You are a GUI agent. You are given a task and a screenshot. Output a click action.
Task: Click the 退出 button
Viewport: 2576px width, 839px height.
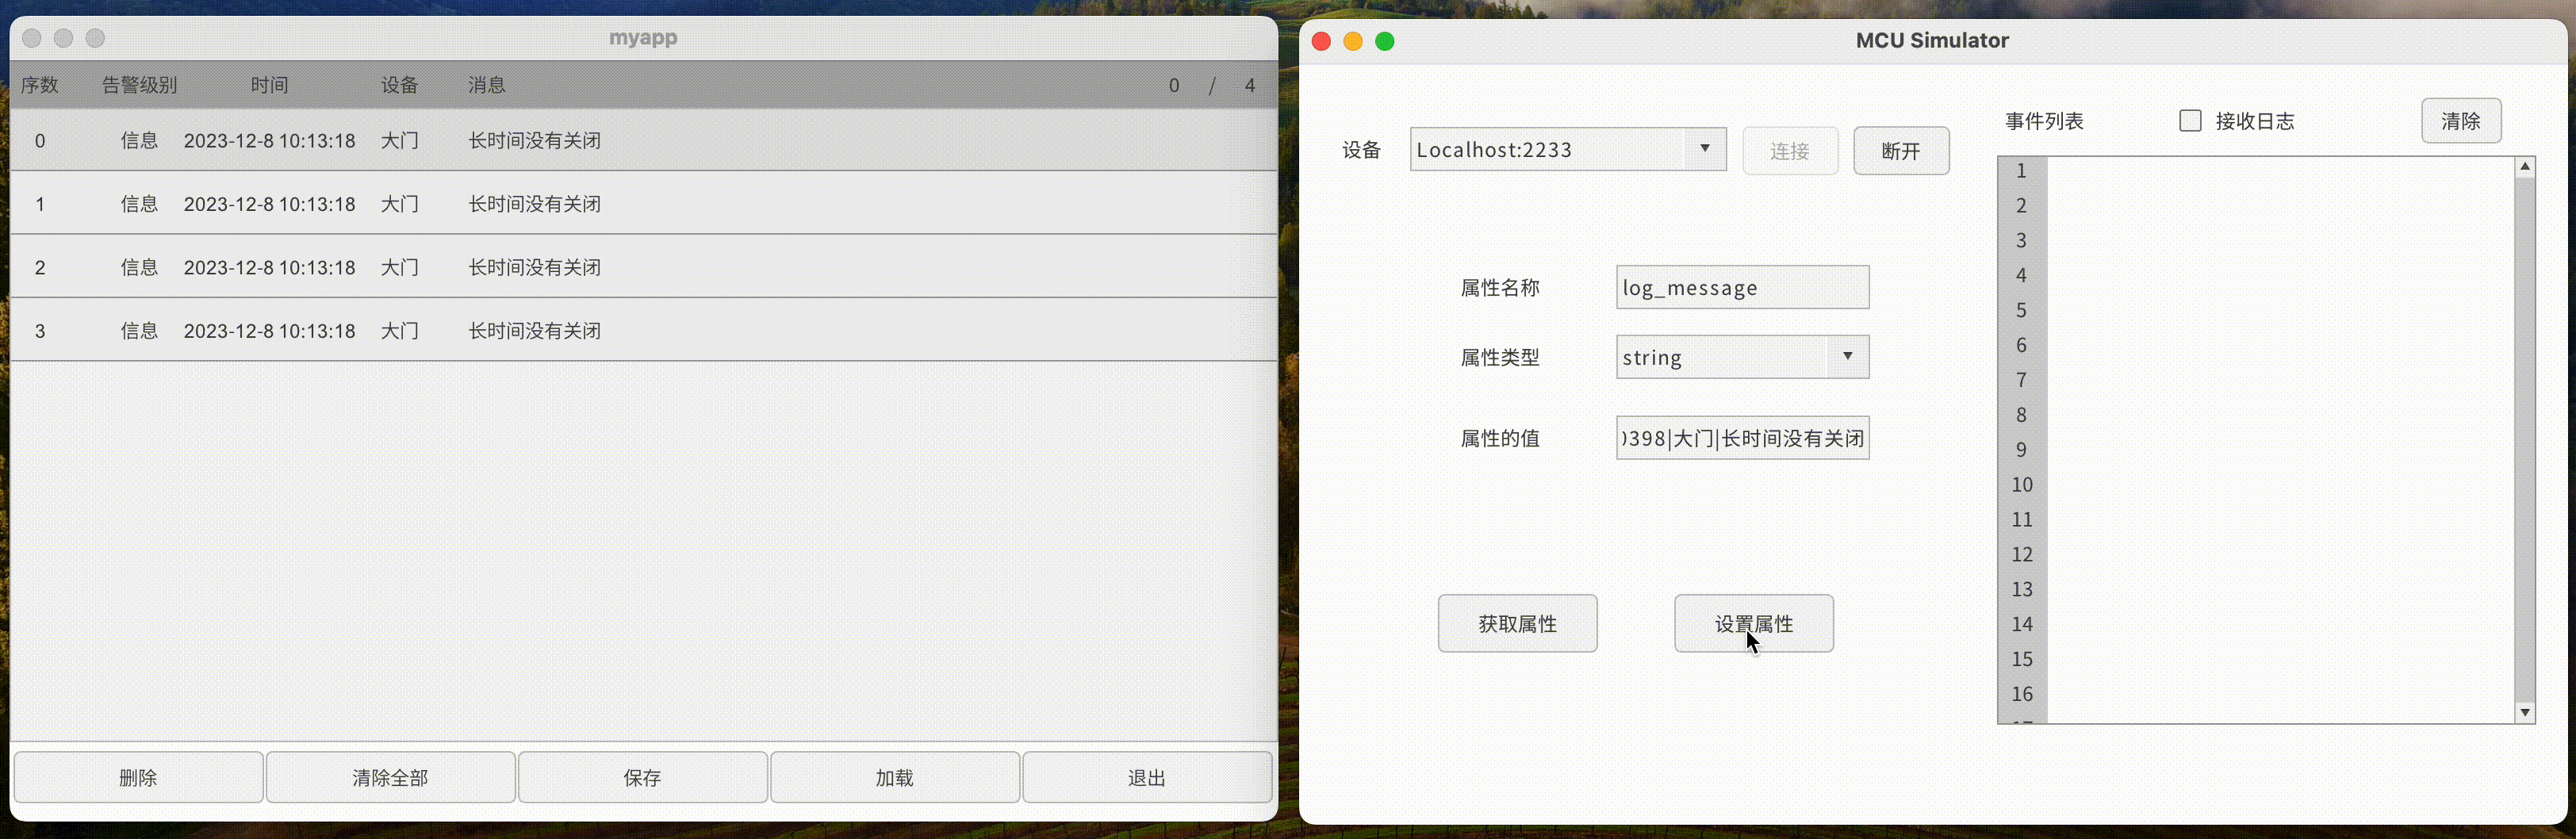tap(1147, 777)
